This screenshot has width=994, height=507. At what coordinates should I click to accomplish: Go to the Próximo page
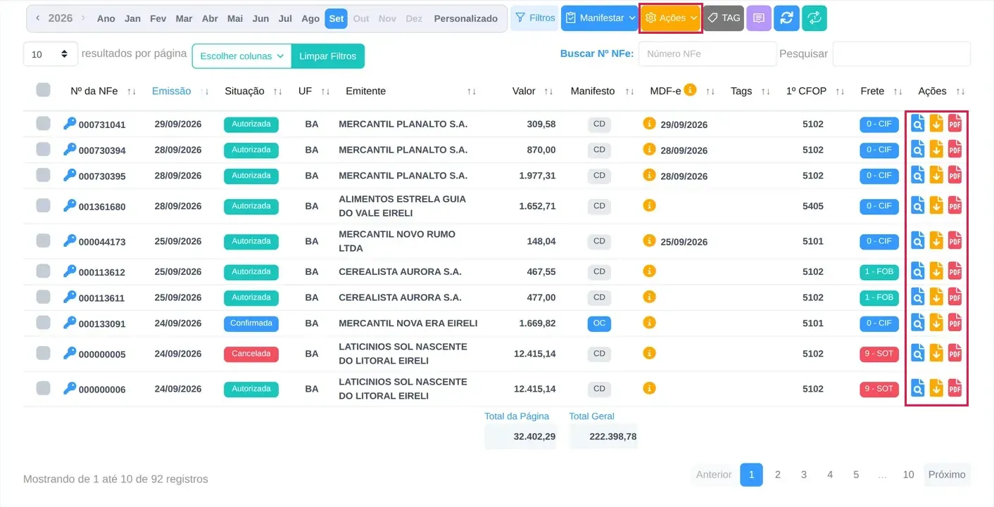point(947,475)
